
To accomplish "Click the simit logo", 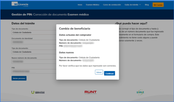I will 140,92.
